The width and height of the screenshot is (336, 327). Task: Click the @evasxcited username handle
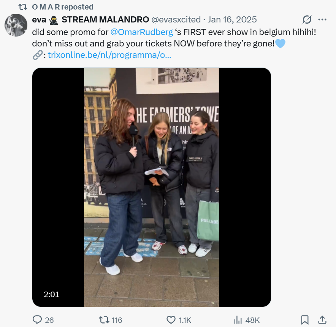(x=176, y=19)
